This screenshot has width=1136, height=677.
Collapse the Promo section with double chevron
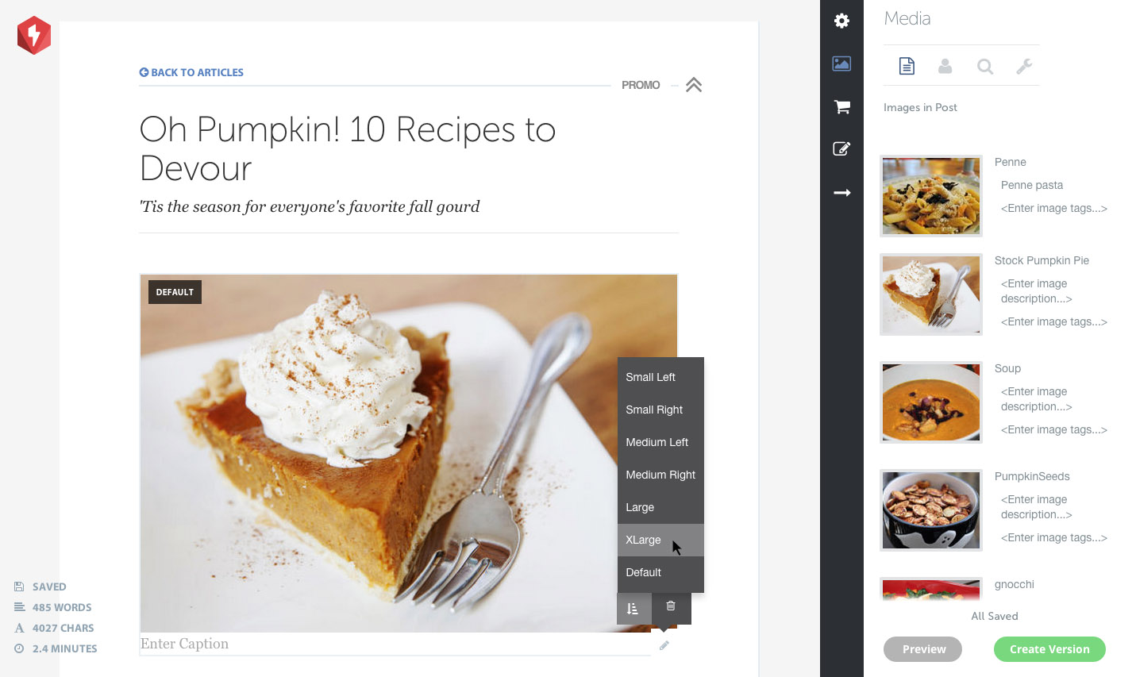693,85
